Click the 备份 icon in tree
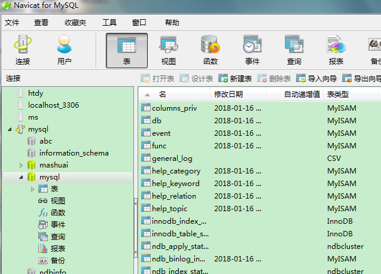The width and height of the screenshot is (381, 274). (x=43, y=261)
